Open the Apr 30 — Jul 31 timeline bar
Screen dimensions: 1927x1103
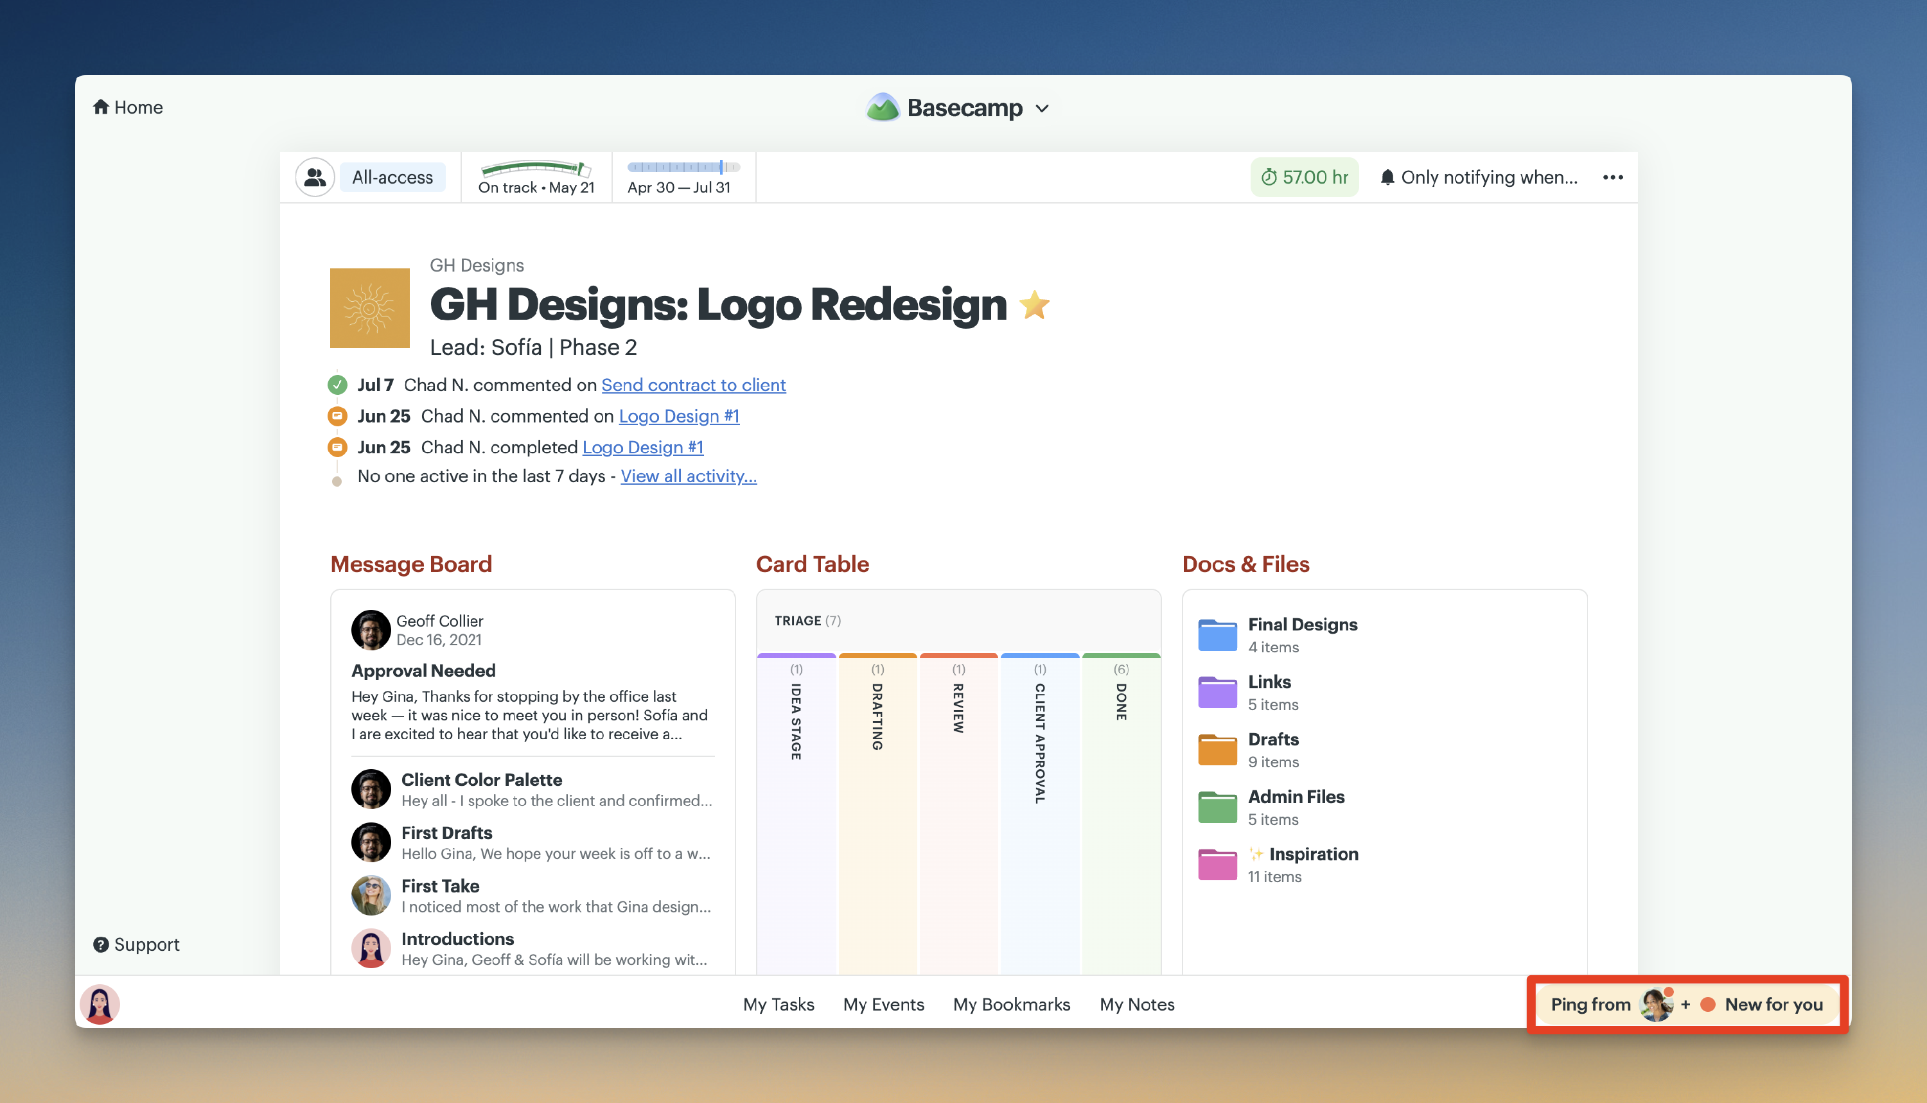tap(683, 178)
